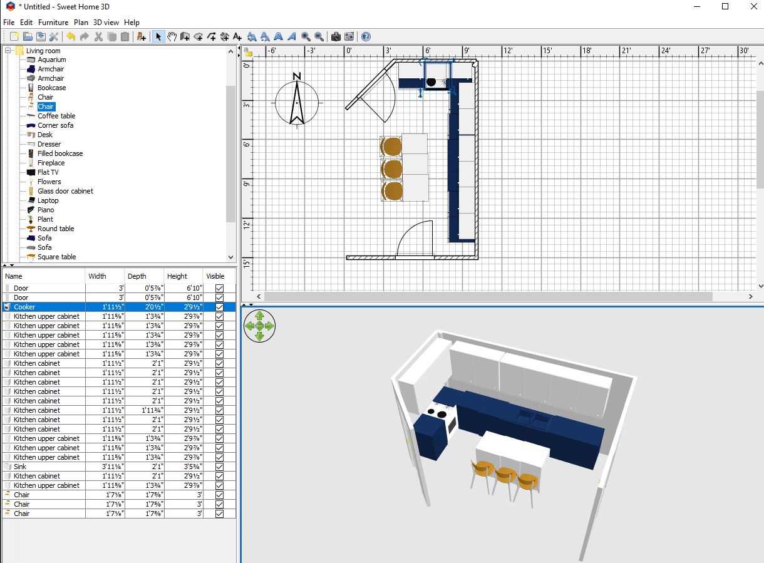
Task: Toggle visibility of the first Door
Action: coord(218,288)
